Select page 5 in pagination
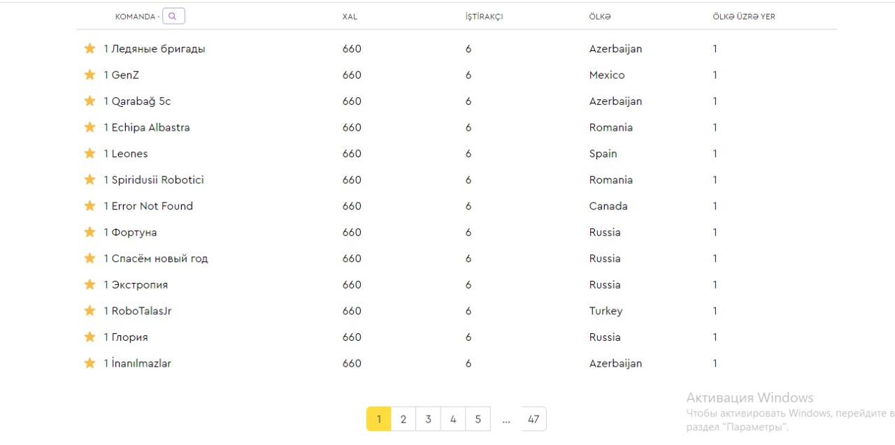Viewport: 895px width, 445px height. (x=478, y=419)
